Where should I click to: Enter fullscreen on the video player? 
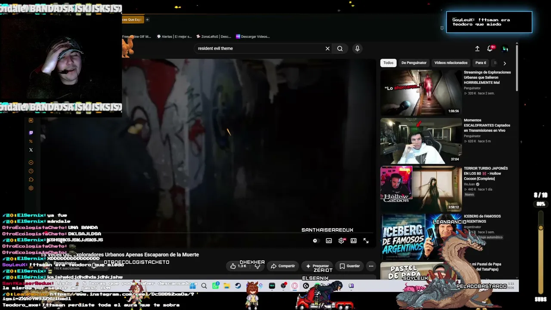click(366, 241)
